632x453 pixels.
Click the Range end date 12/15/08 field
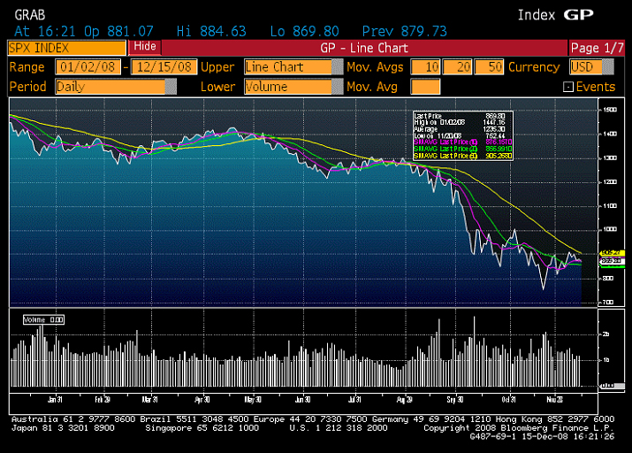(x=164, y=67)
